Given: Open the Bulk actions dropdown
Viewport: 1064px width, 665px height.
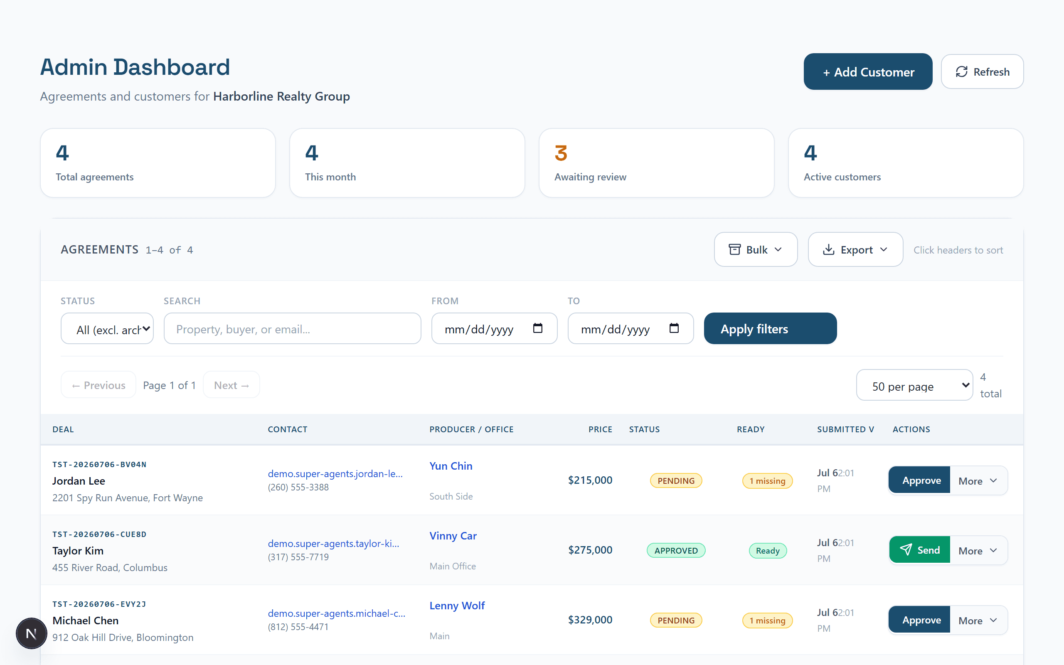Looking at the screenshot, I should pyautogui.click(x=755, y=249).
